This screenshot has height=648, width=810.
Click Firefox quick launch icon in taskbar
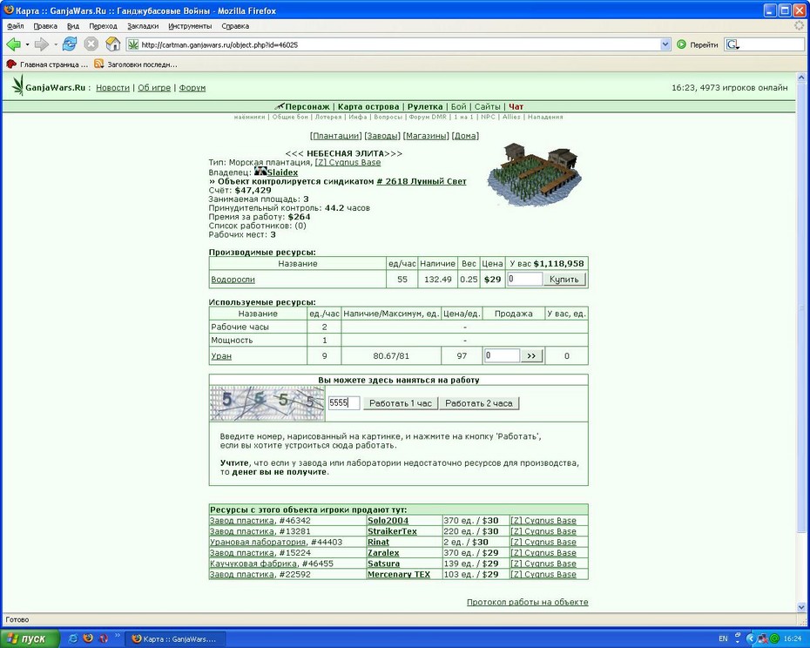(x=88, y=638)
